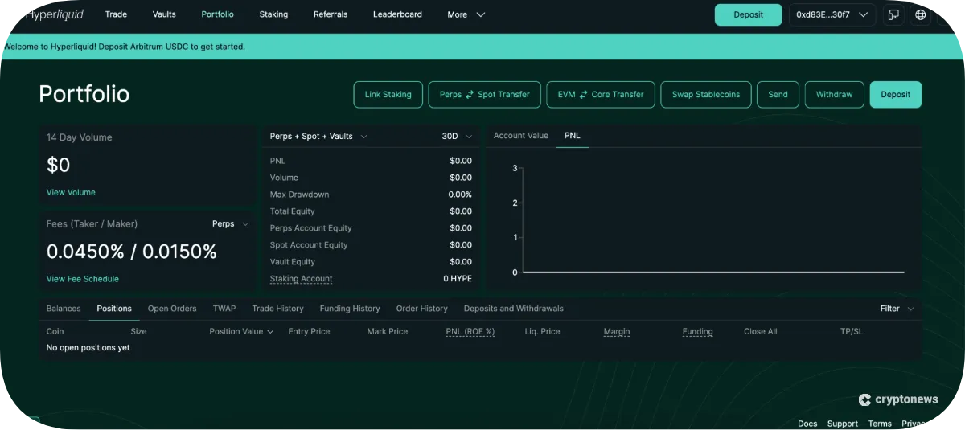Expand the Filter dropdown in positions table

pos(897,309)
